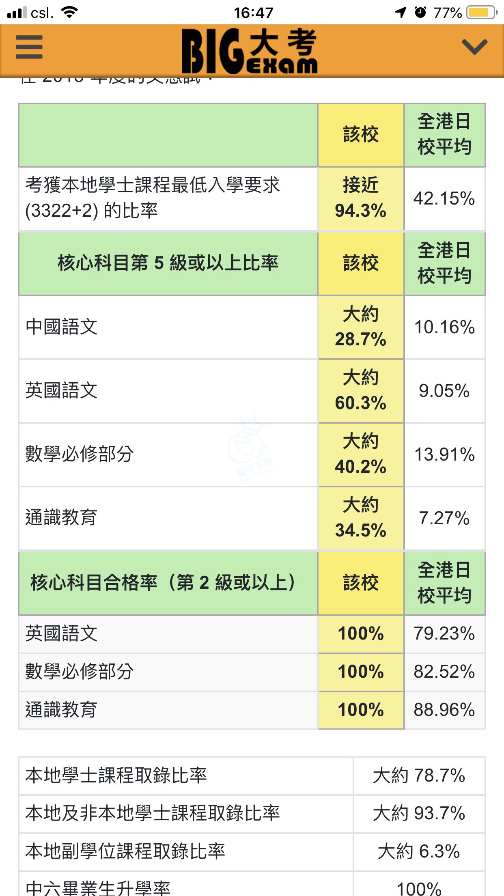Screen dimensions: 504x896
Task: Tap the 大約 93.7% admission rate cell
Action: (x=419, y=813)
